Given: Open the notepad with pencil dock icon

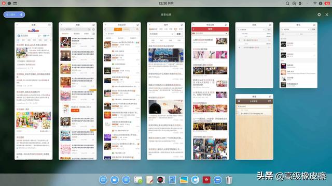Looking at the screenshot, I should (149, 180).
